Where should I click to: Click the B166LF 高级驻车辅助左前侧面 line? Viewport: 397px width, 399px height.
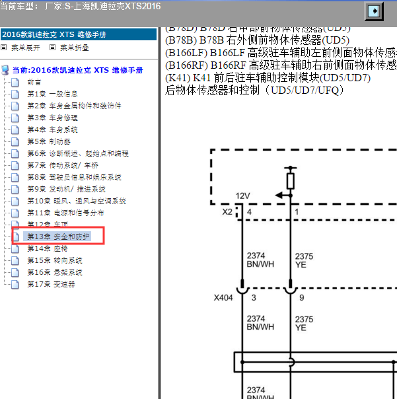tap(281, 53)
